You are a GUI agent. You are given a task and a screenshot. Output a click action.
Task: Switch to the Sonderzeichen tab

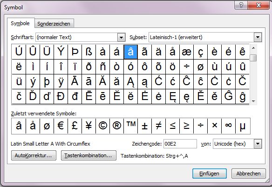(54, 24)
